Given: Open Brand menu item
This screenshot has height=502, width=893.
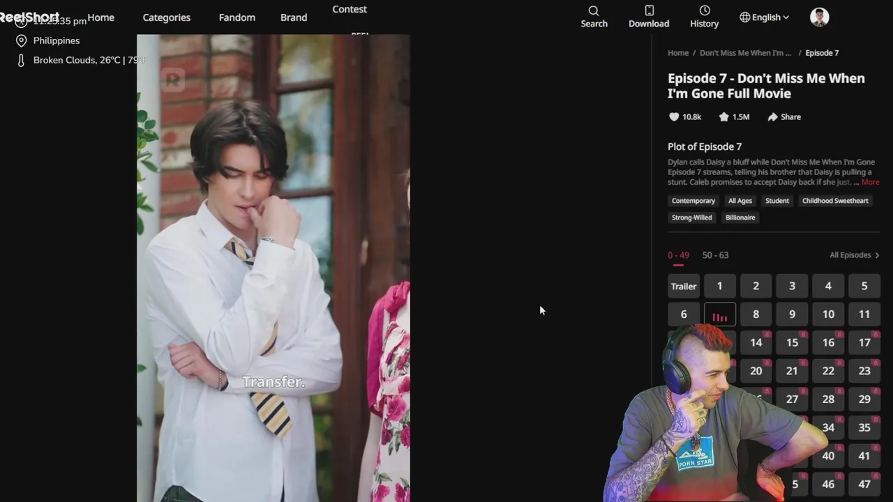Looking at the screenshot, I should [x=294, y=17].
